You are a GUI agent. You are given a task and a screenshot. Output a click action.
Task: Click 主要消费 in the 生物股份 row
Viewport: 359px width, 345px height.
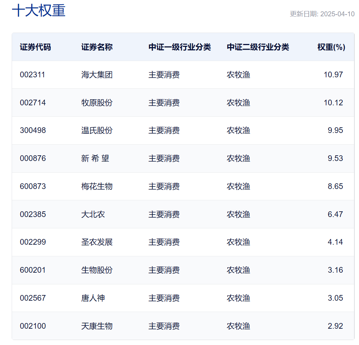pos(164,270)
